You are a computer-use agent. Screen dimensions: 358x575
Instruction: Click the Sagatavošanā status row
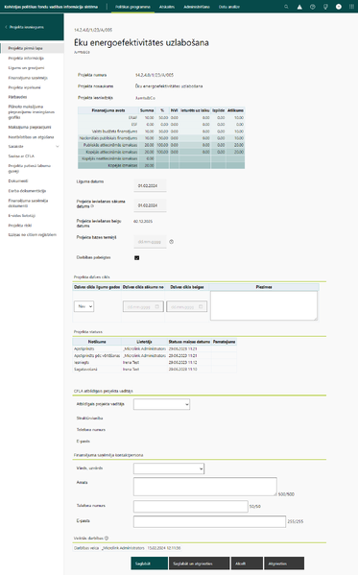[x=155, y=370]
